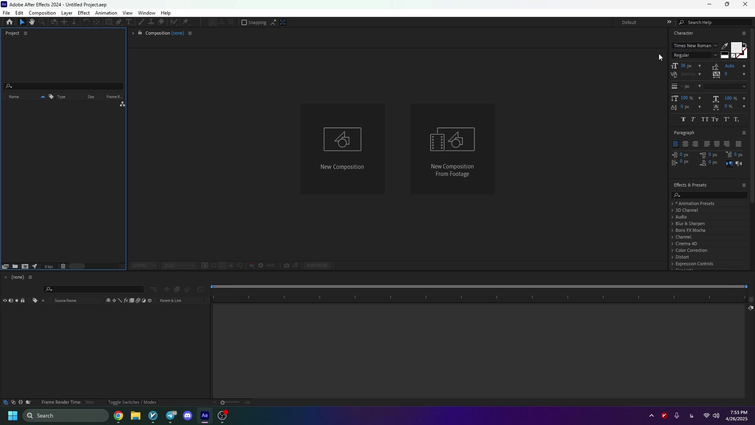Screen dimensions: 755x425
Task: Open the Composition menu
Action: (42, 13)
